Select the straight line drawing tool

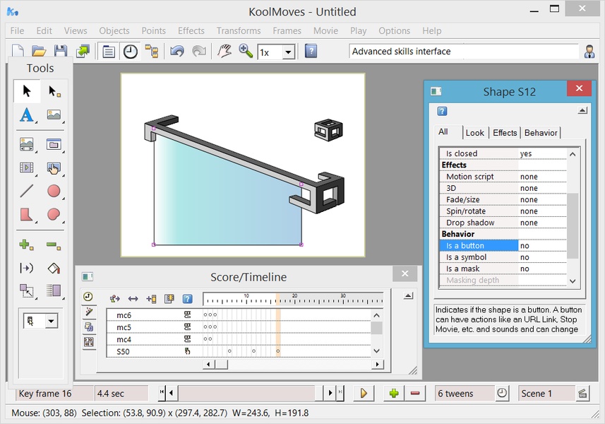pyautogui.click(x=26, y=191)
